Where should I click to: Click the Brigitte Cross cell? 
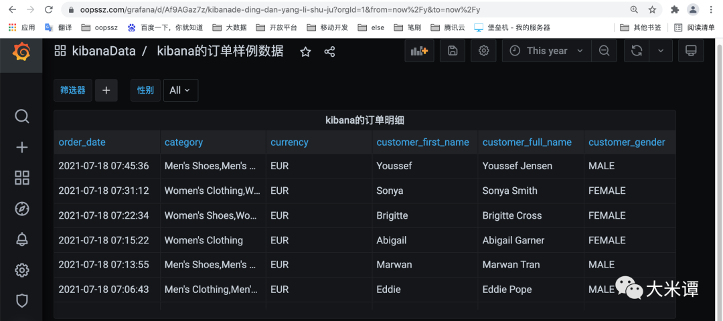531,215
